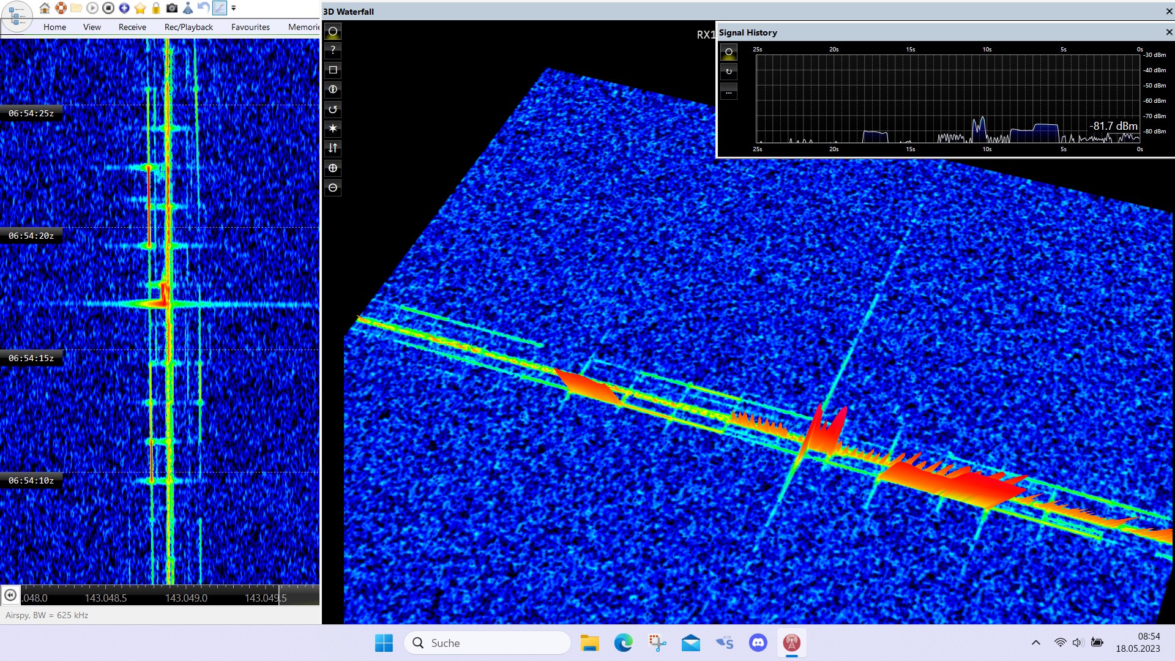Viewport: 1175px width, 661px height.
Task: Click the circular arrow button left of frequency scale
Action: click(10, 595)
